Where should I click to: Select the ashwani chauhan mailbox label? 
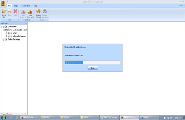tap(19, 36)
